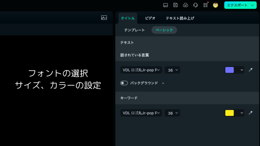Viewport: 260px width, 146px height.
Task: Collapse the バックグラウンド section arrow
Action: pos(163,83)
